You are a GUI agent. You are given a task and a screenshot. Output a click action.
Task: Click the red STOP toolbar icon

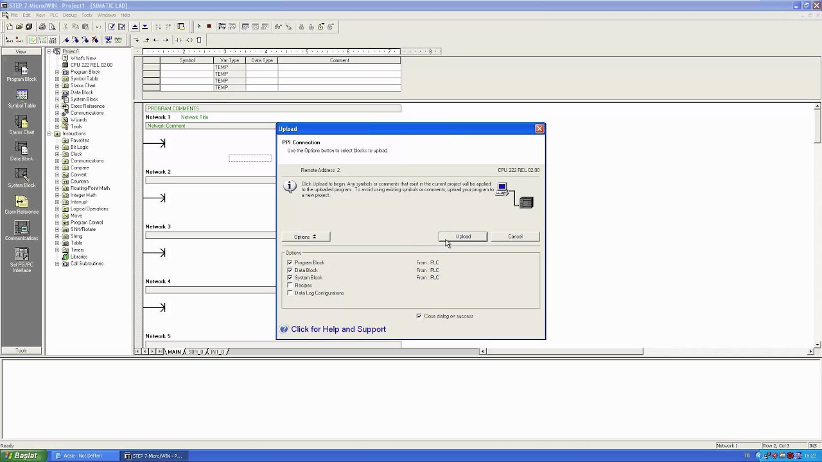(x=209, y=27)
